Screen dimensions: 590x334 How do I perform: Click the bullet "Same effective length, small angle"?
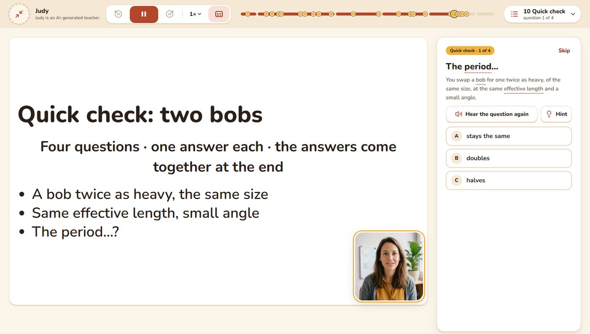point(145,213)
